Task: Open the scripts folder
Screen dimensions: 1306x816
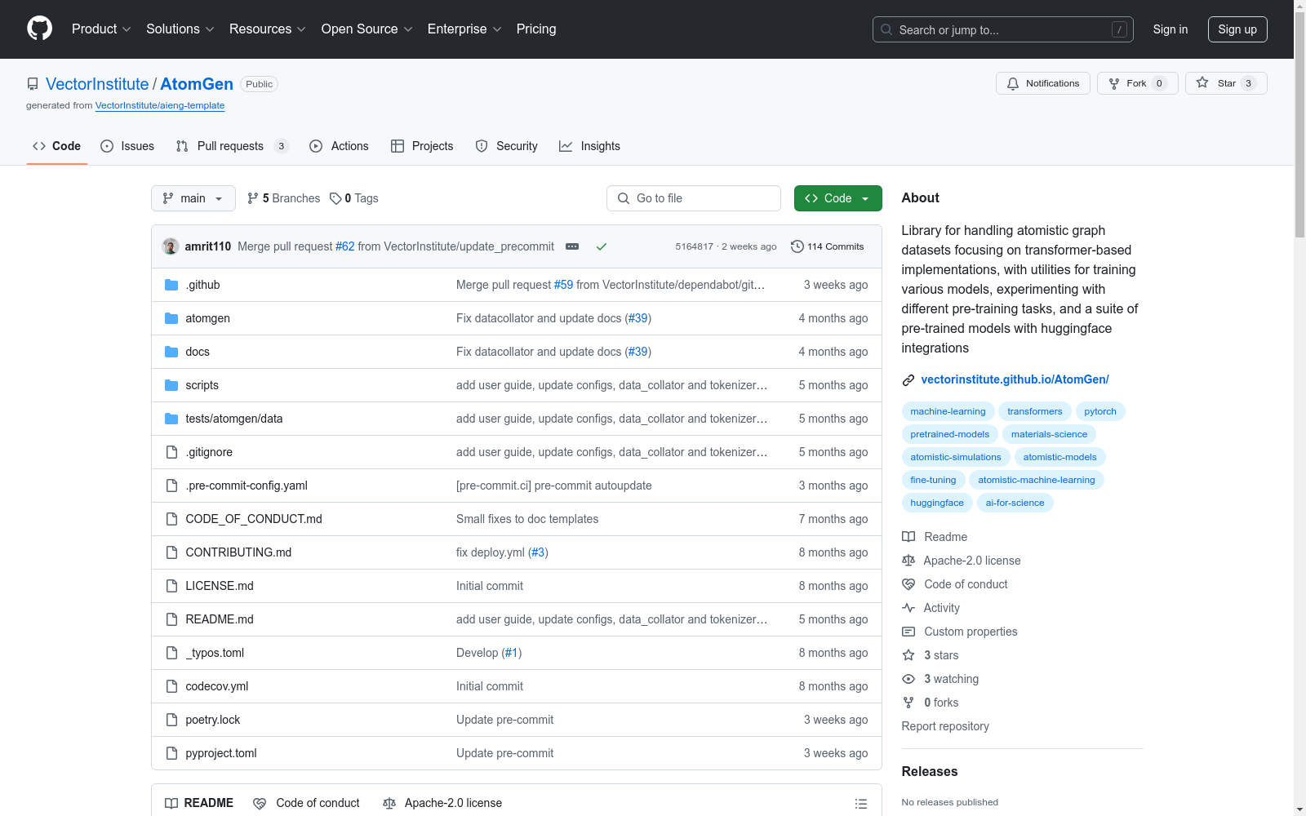Action: pos(202,385)
